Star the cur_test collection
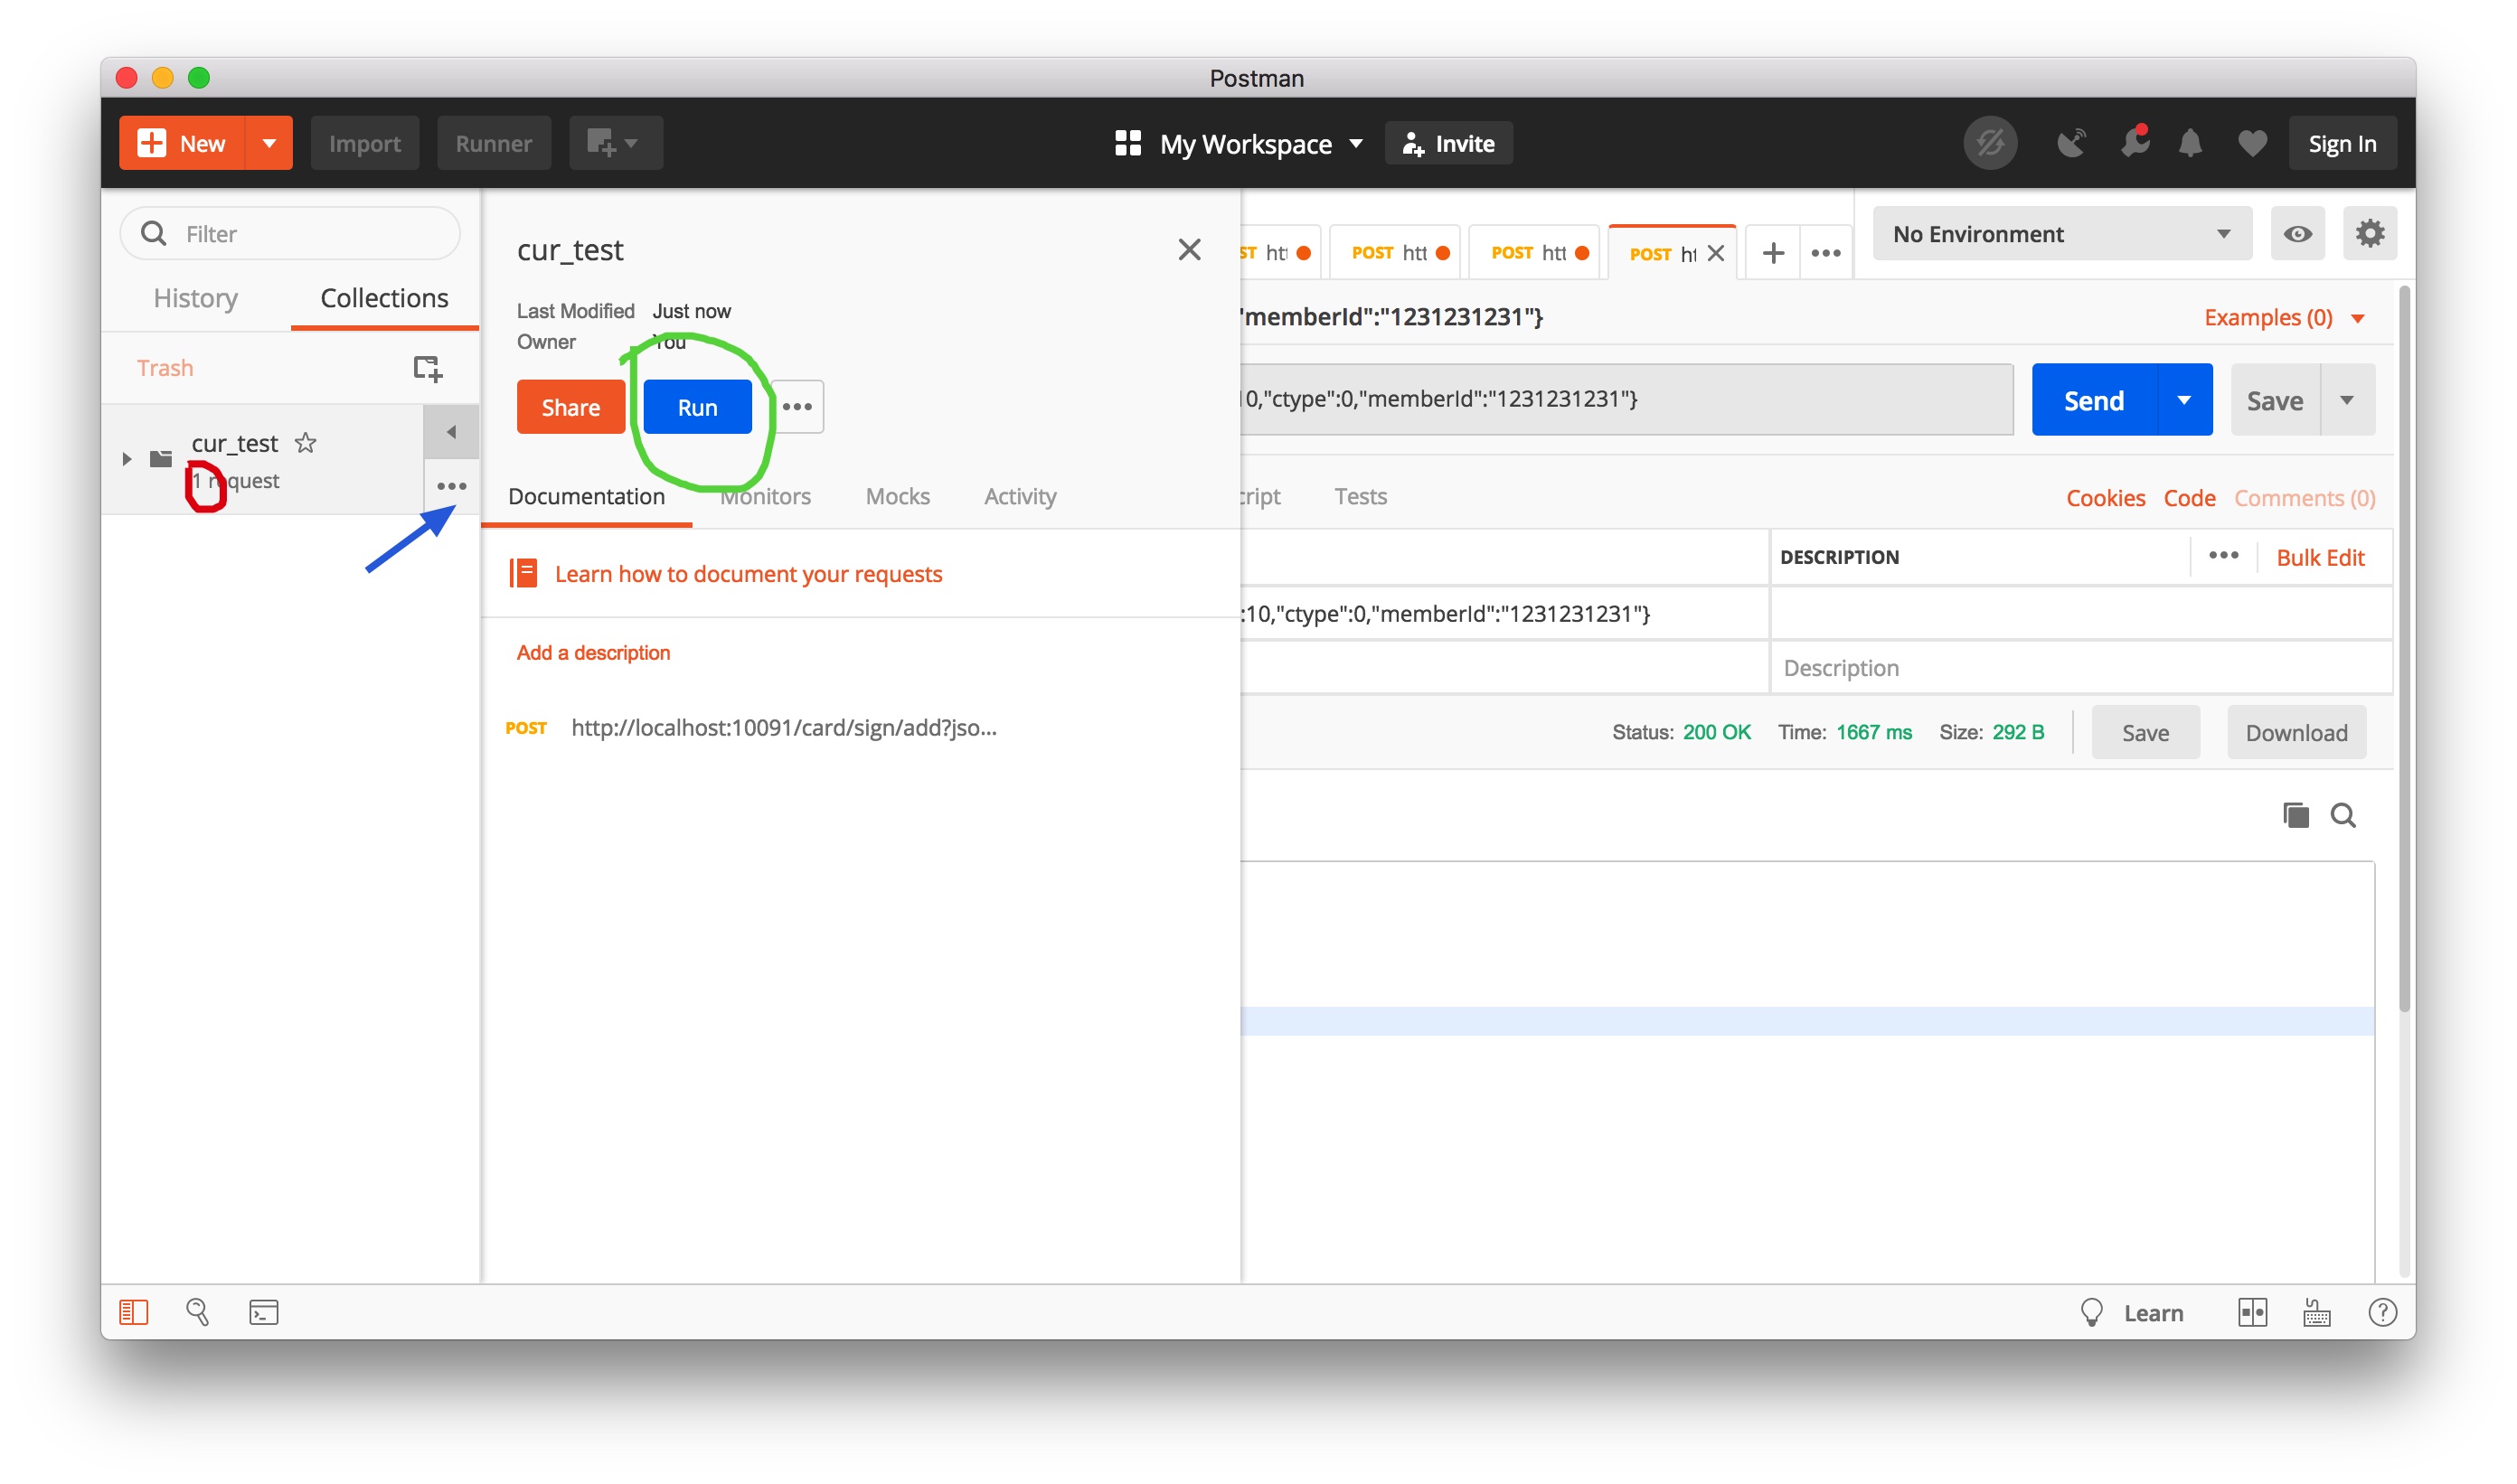The width and height of the screenshot is (2517, 1484). pyautogui.click(x=306, y=442)
